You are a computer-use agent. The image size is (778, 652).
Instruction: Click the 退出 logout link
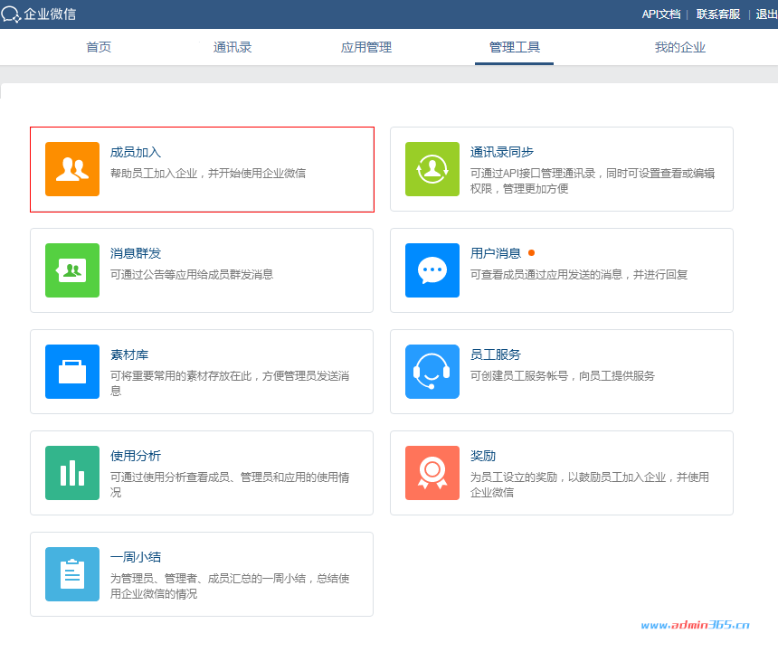click(x=766, y=14)
